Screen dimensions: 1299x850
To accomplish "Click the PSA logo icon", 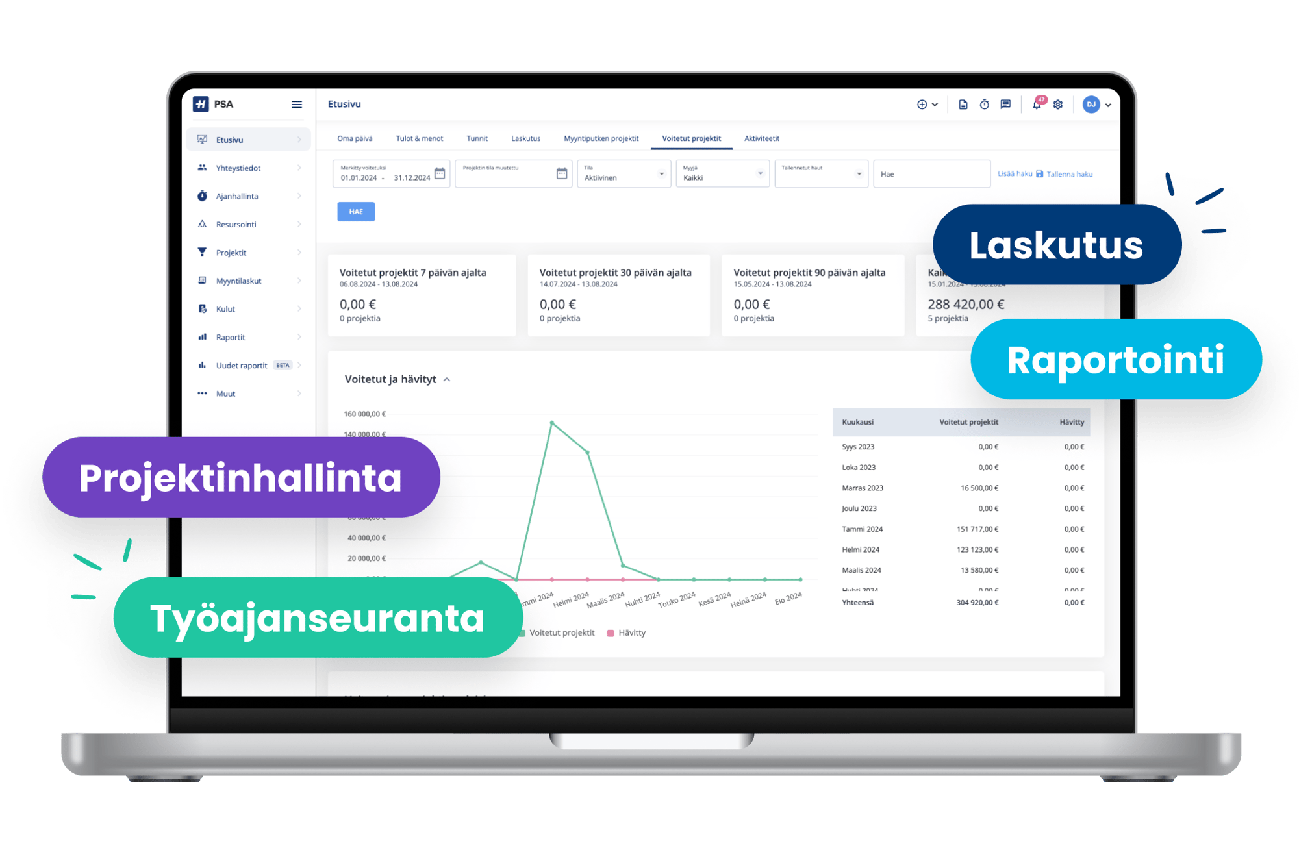I will (x=201, y=104).
